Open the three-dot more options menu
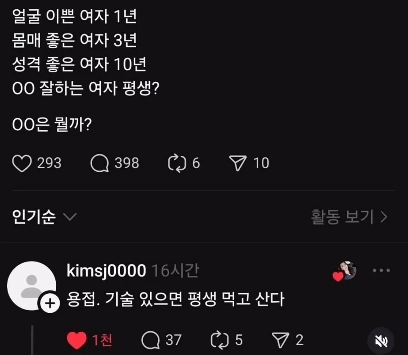This screenshot has height=355, width=408. 381,271
